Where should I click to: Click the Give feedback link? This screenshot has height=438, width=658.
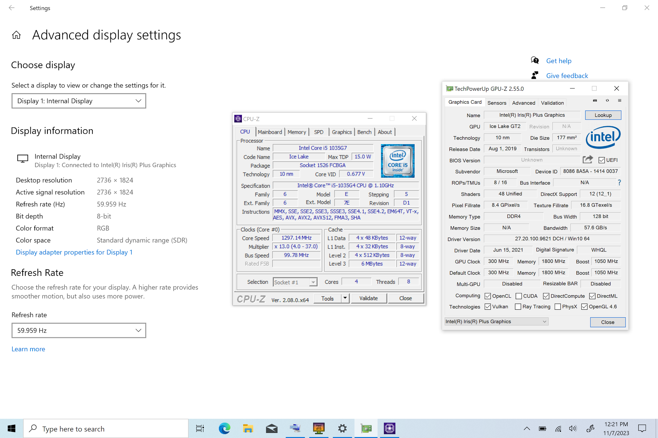567,76
